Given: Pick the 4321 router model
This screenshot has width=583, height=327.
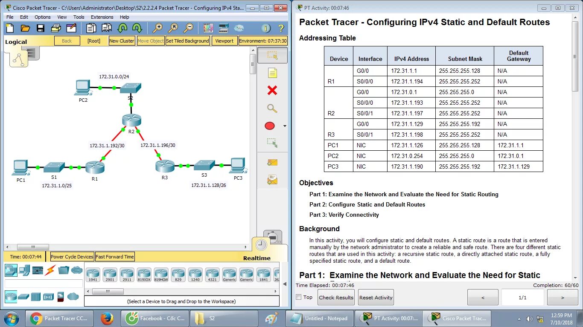Looking at the screenshot, I should [x=212, y=275].
